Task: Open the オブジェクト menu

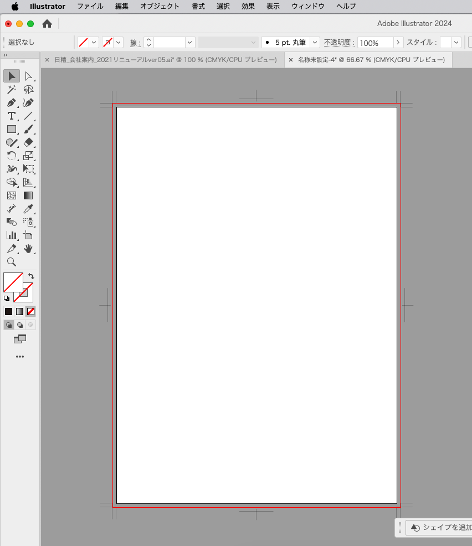Action: tap(160, 7)
